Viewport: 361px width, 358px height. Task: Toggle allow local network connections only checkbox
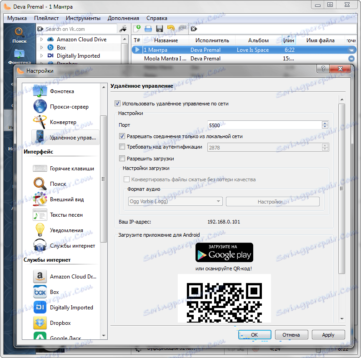122,136
